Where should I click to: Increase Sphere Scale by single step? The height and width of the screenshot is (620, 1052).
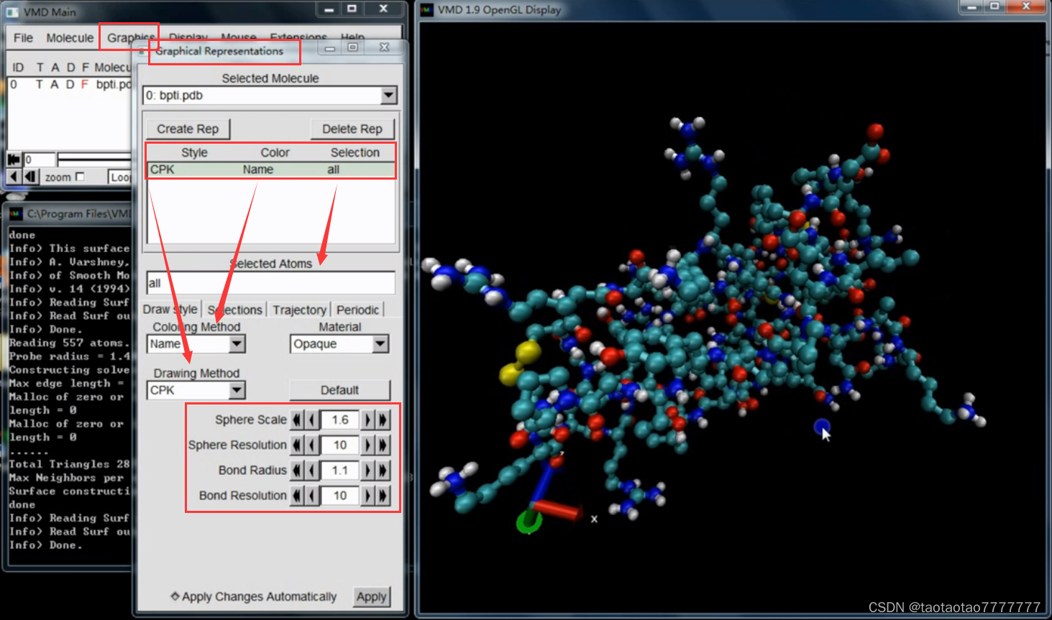pos(367,420)
